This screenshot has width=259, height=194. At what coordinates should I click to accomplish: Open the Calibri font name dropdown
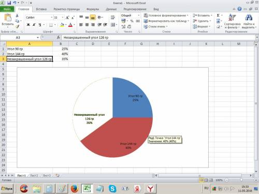(51, 18)
